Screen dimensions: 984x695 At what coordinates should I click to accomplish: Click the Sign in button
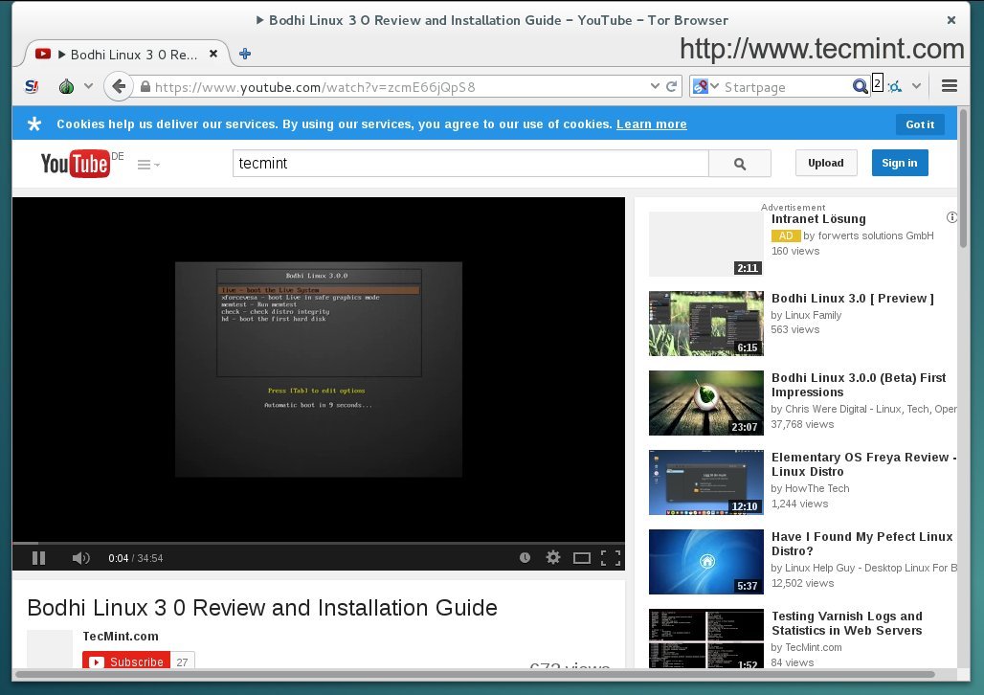[x=899, y=163]
